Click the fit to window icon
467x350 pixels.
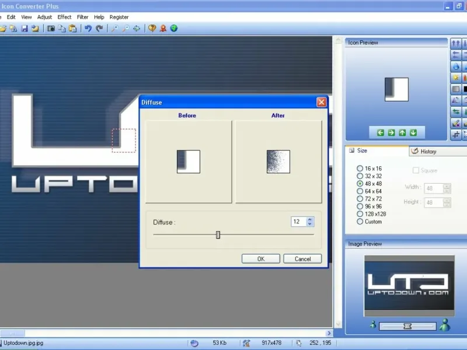[137, 29]
